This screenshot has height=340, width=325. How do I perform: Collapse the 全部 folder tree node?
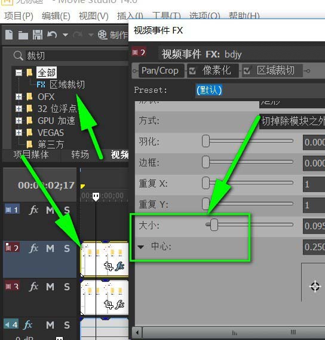click(x=19, y=72)
